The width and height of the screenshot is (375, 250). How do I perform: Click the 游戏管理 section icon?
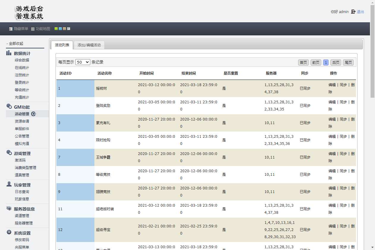click(x=9, y=153)
